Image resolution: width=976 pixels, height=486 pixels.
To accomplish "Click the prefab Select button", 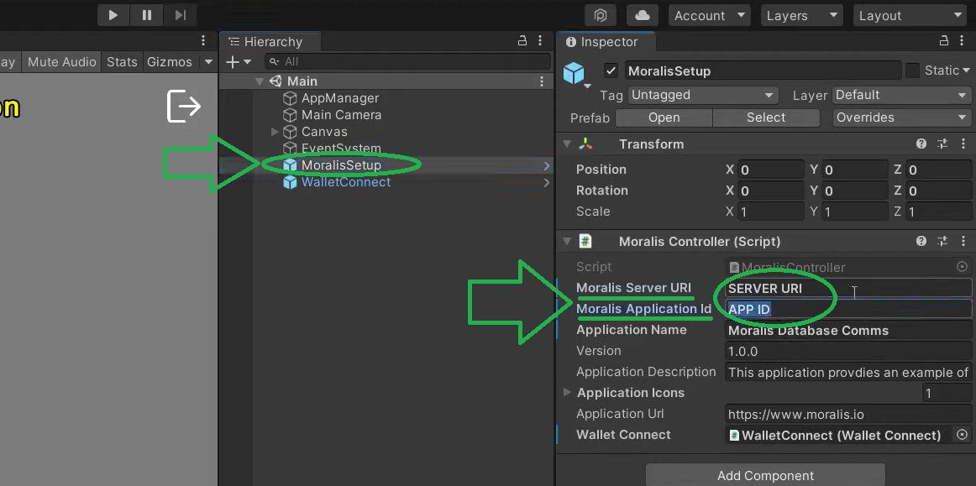I will (x=766, y=118).
